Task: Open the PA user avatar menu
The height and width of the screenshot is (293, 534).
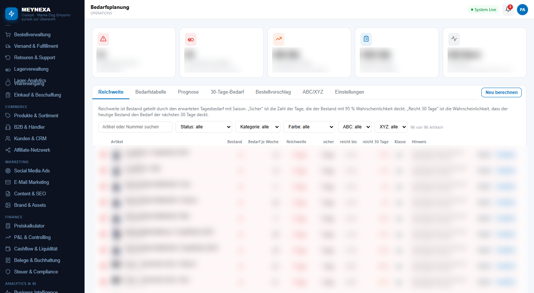Action: click(x=523, y=10)
